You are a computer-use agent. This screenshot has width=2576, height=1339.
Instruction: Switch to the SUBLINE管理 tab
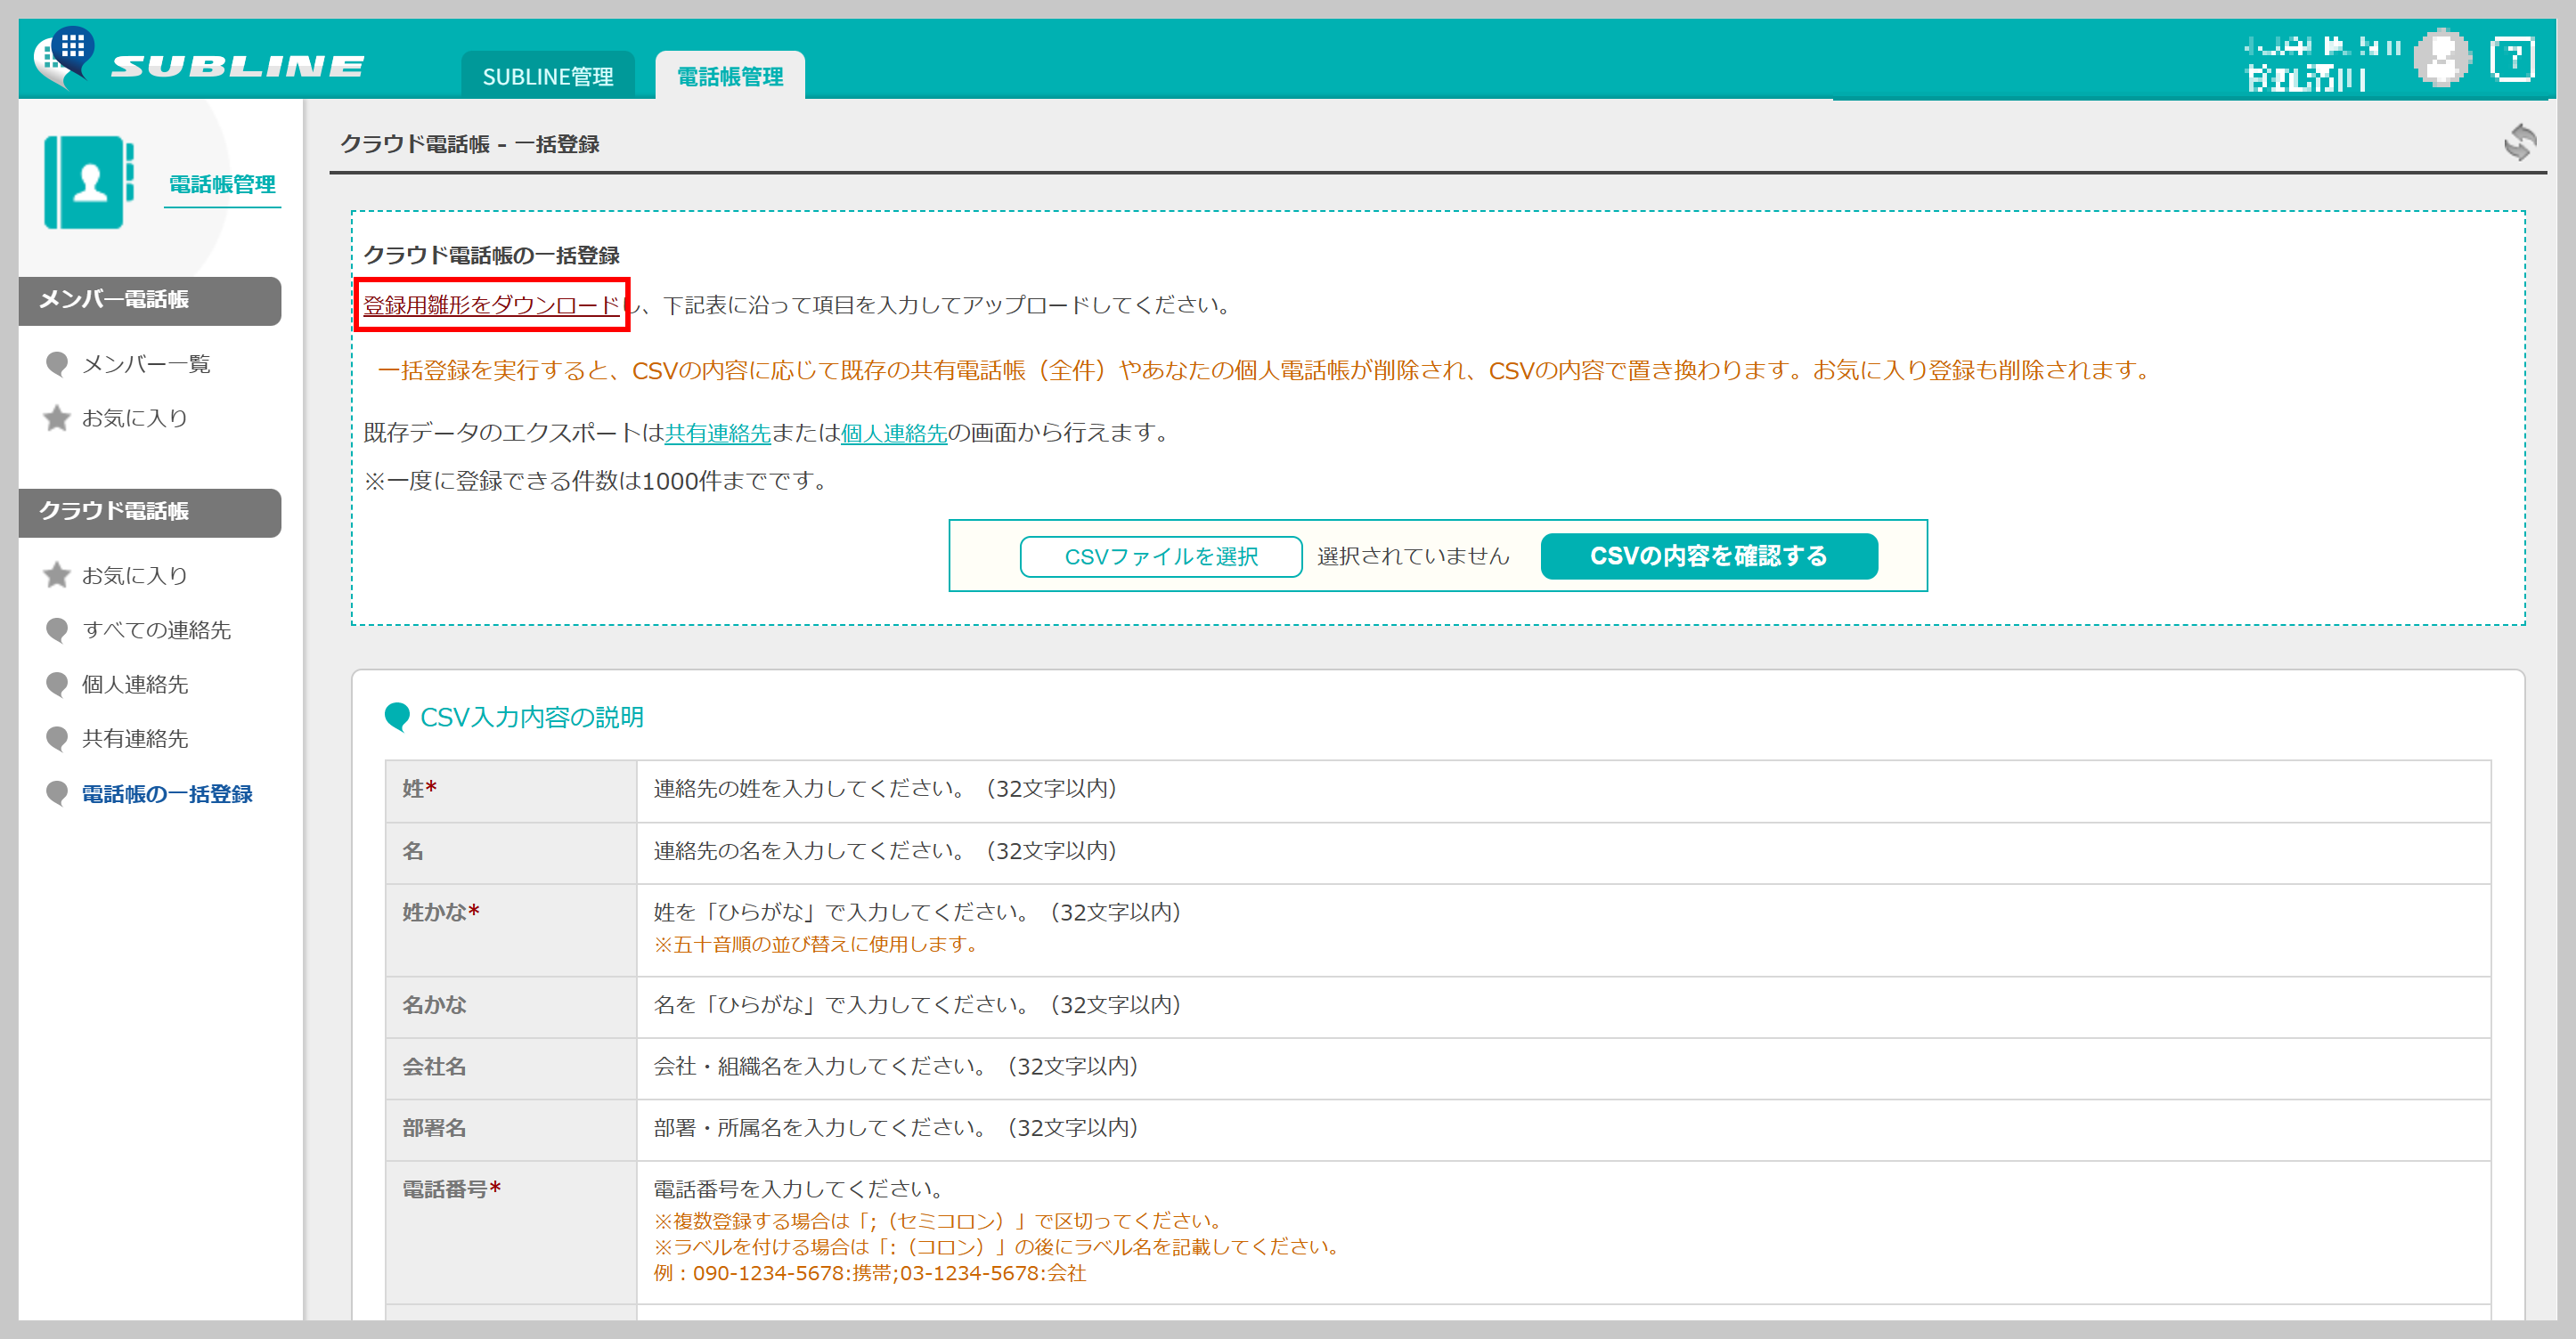click(x=547, y=77)
